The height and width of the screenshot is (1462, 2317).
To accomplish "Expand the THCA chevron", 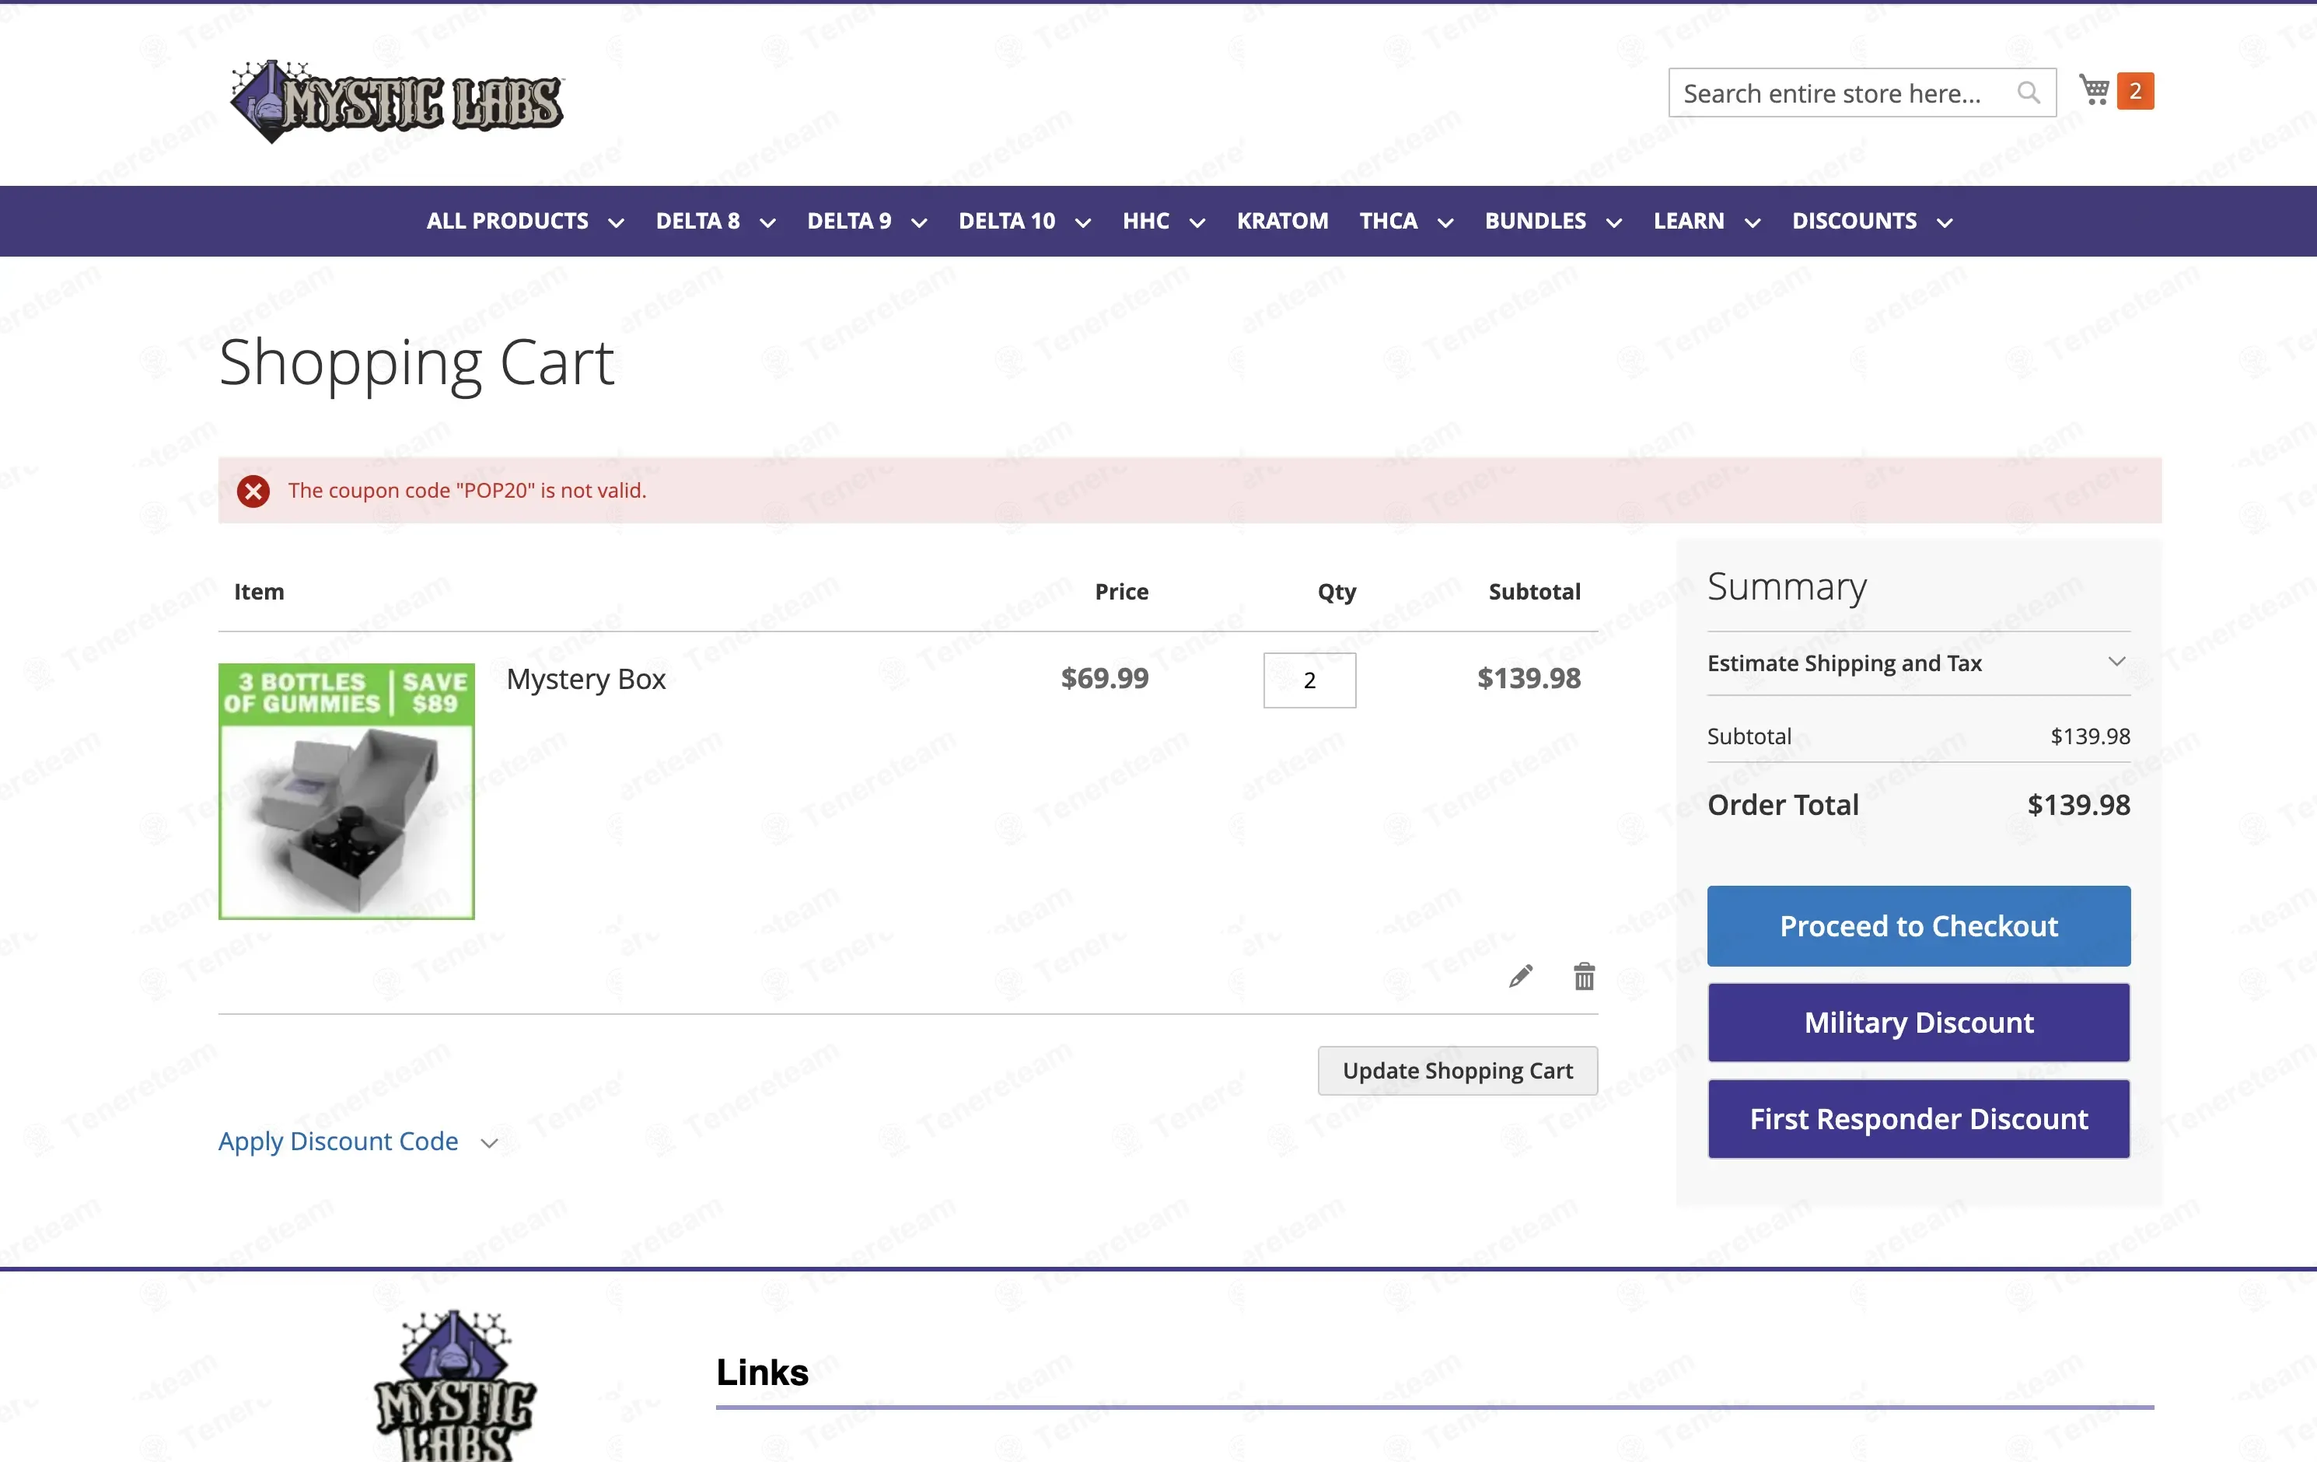I will point(1445,223).
